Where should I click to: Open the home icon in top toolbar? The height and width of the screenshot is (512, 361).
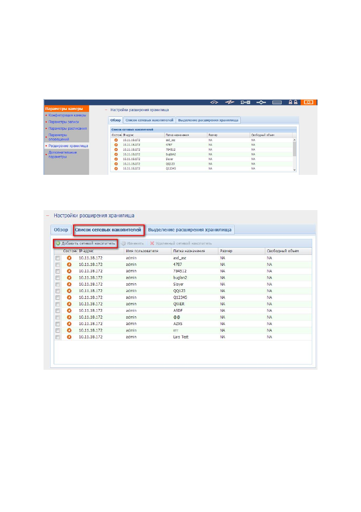coord(214,102)
